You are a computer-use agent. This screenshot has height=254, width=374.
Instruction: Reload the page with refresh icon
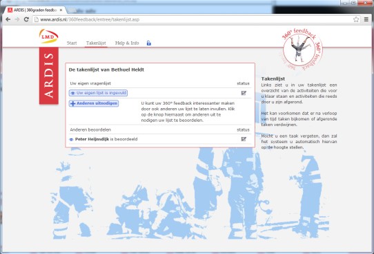coord(26,19)
